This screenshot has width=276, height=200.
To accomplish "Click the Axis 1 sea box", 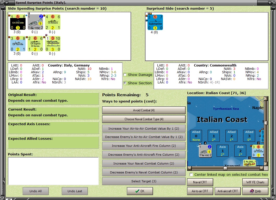I will 223,151.
